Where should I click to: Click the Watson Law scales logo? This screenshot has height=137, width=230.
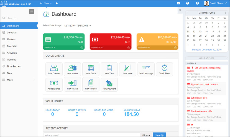[4, 4]
